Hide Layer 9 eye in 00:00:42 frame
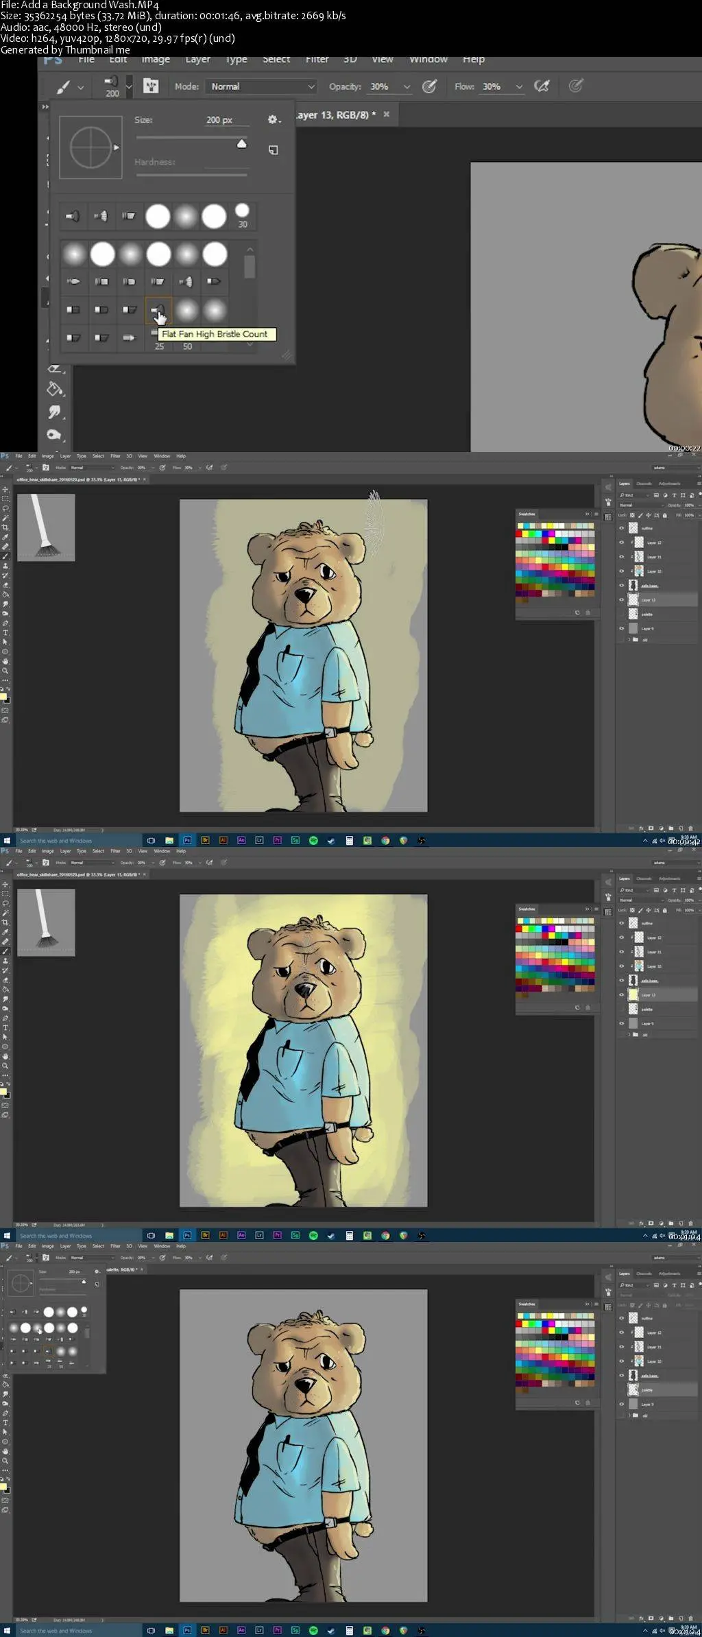The image size is (702, 1637). 622,628
